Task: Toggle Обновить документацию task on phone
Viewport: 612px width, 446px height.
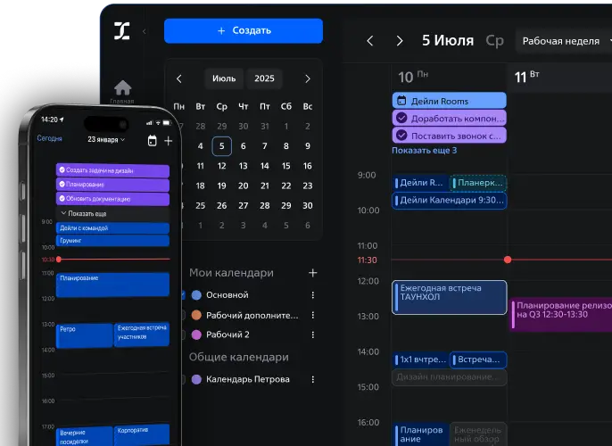Action: pos(62,198)
